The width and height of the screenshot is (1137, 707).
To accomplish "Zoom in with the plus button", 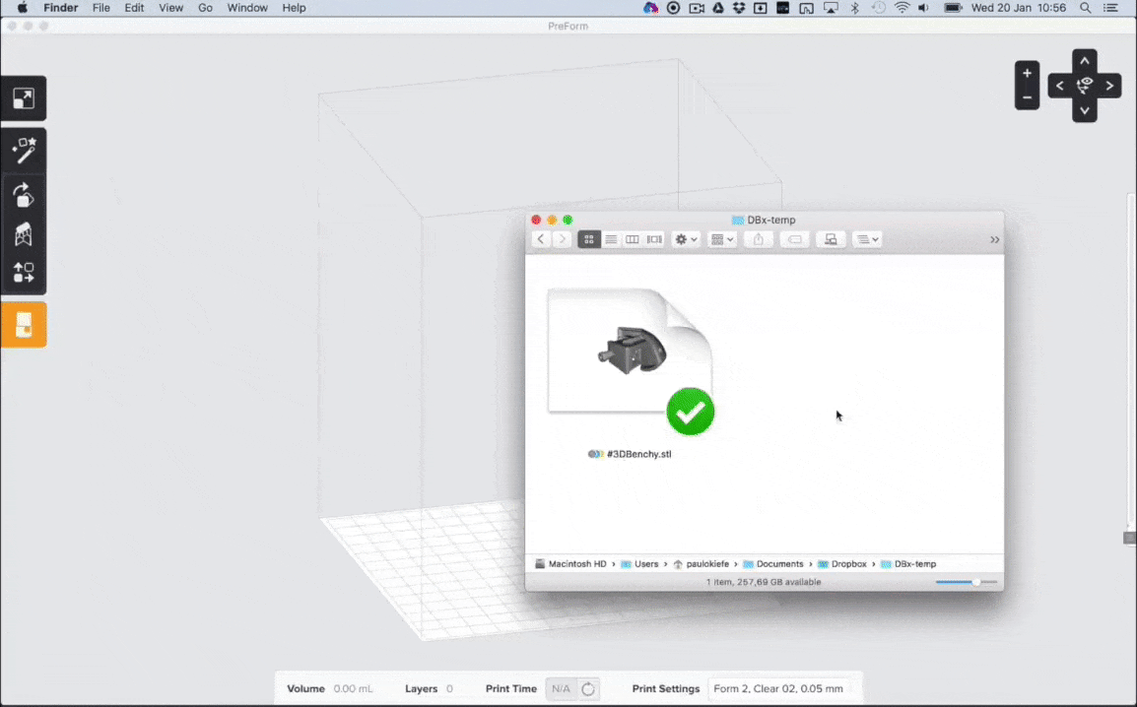I will pos(1027,73).
